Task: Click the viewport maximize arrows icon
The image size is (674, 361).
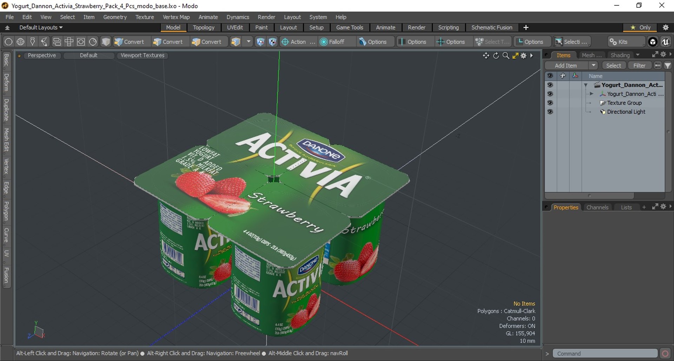Action: coord(515,55)
